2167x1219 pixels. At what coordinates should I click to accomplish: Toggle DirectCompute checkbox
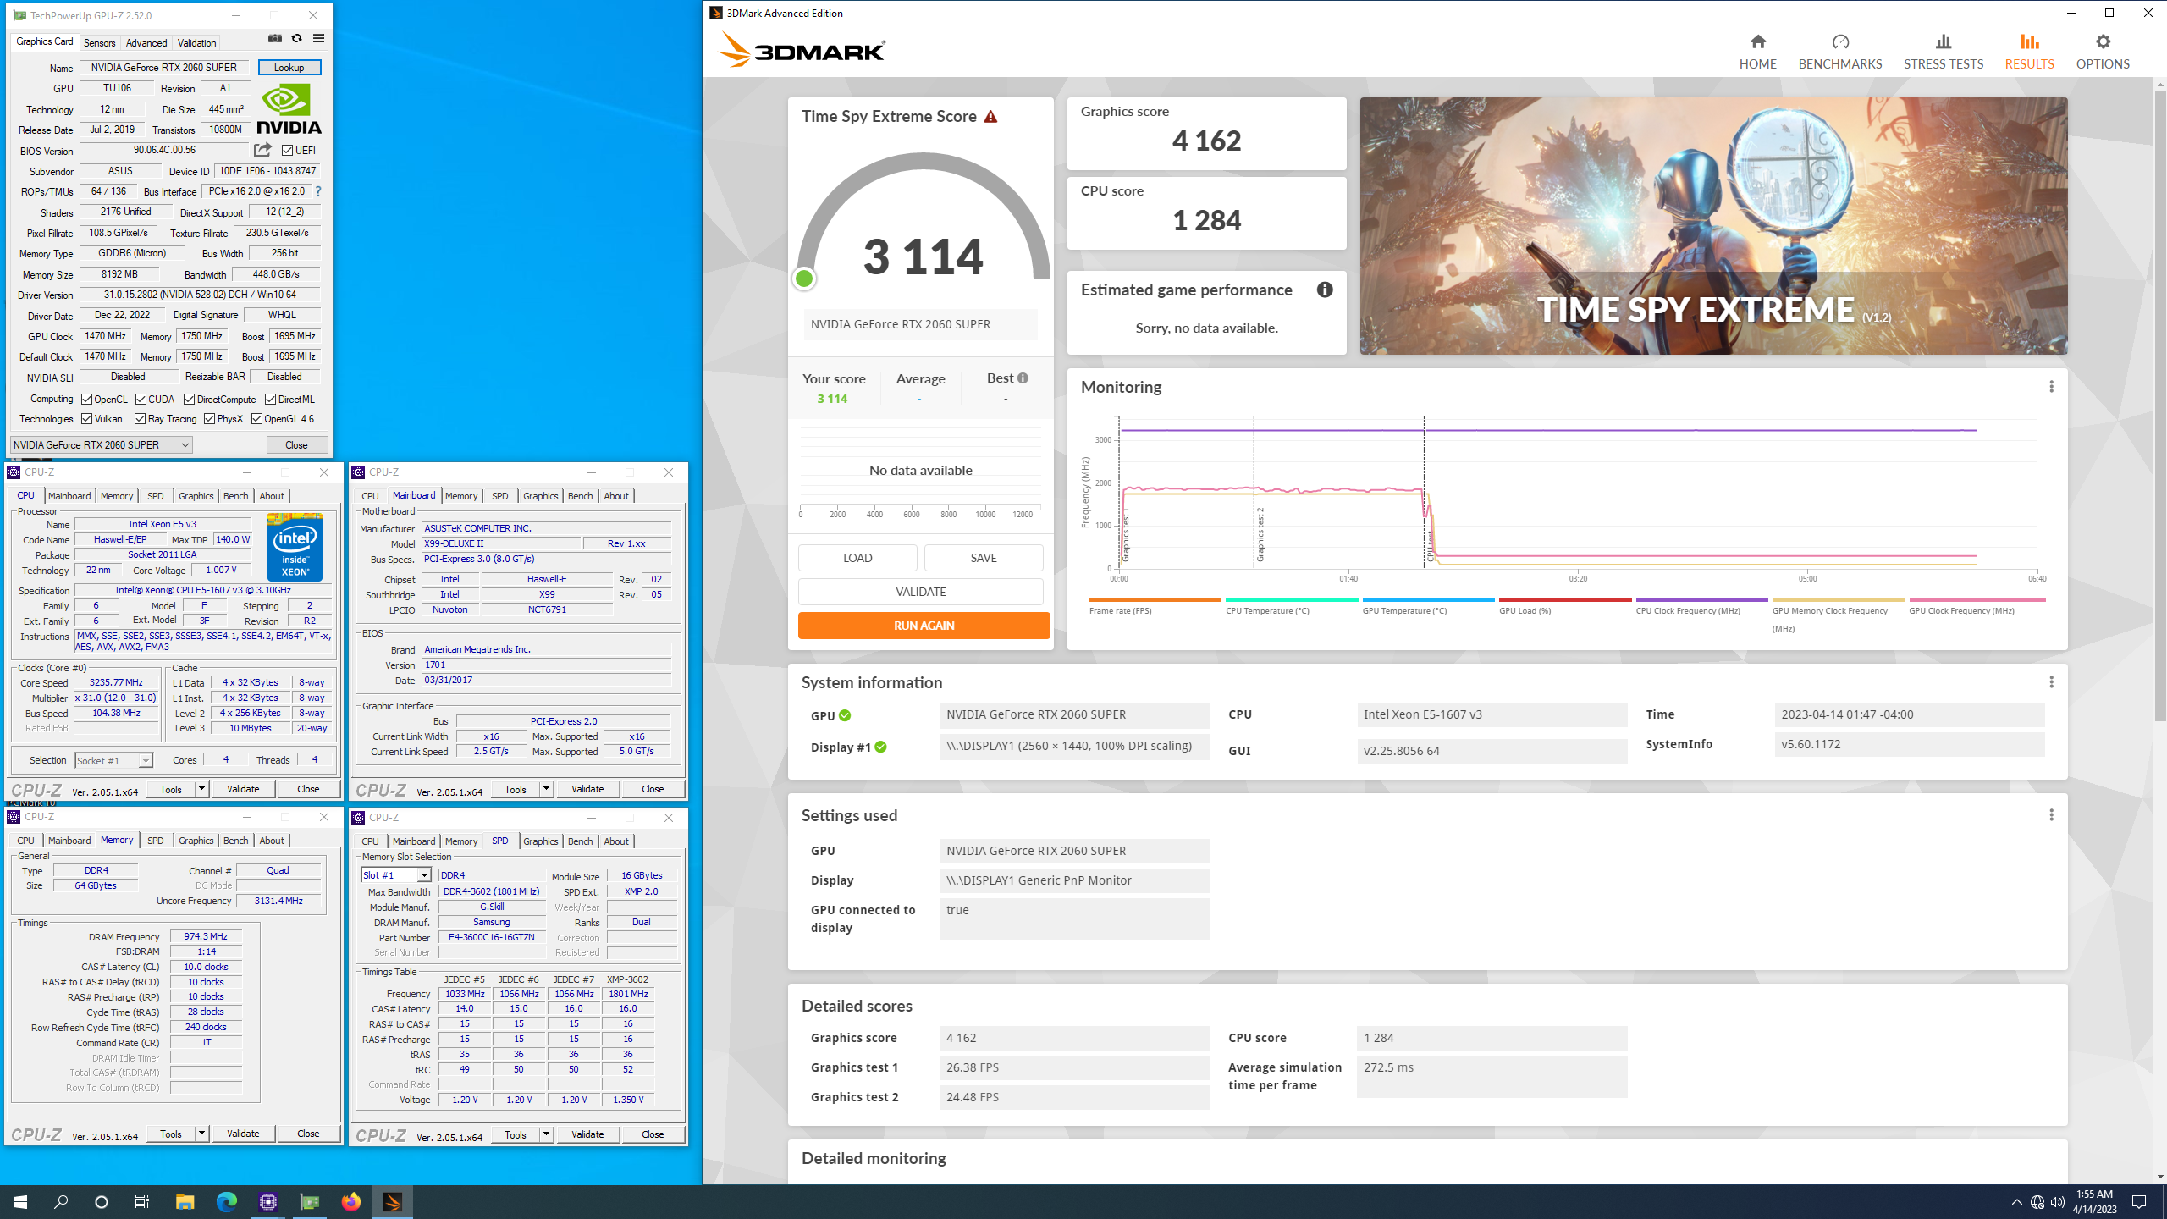190,400
